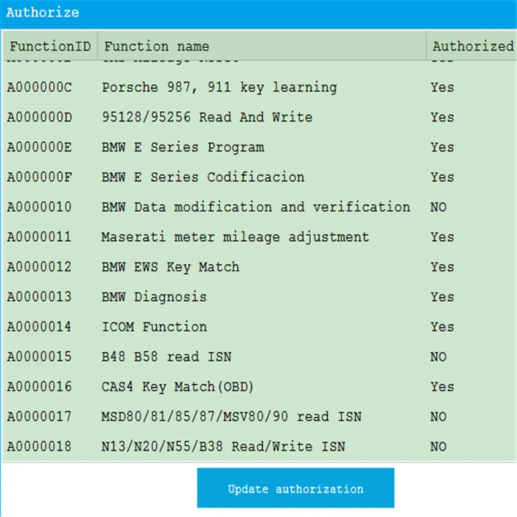Click Yes status for ICOM Function
Screen dimensions: 517x517
click(442, 327)
